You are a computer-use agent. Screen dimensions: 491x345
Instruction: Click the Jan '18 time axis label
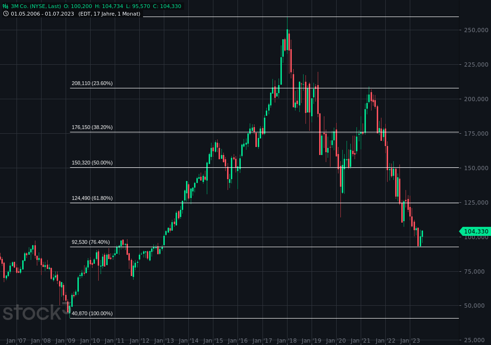(287, 341)
